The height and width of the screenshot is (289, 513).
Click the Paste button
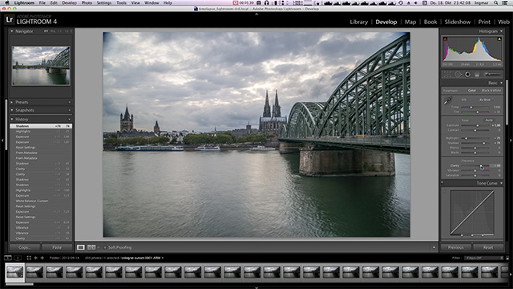pyautogui.click(x=57, y=247)
